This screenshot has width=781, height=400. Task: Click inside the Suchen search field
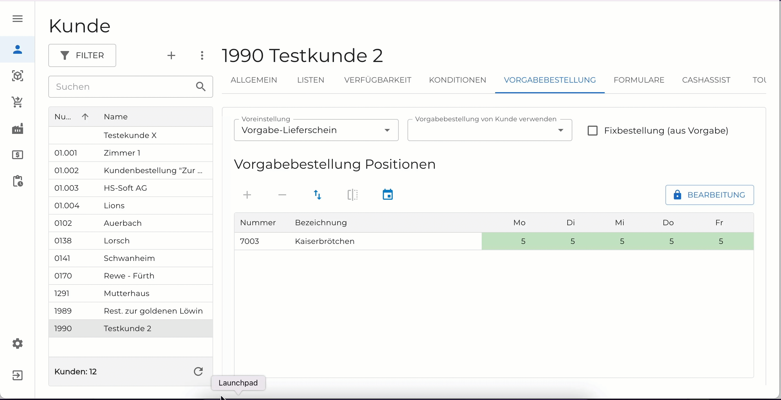coord(121,87)
